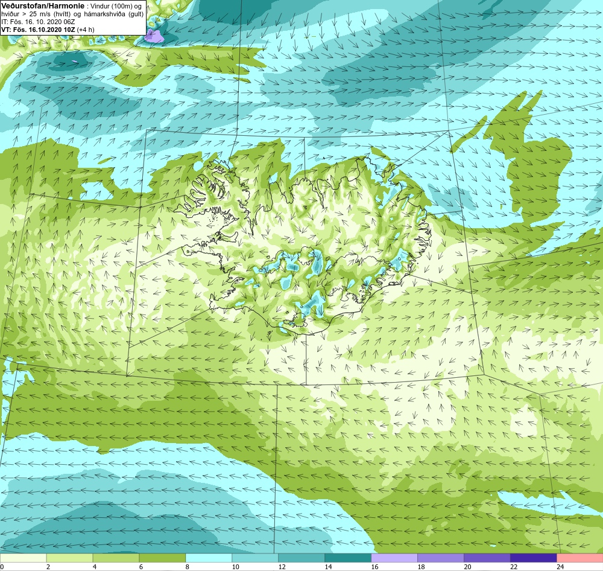The height and width of the screenshot is (571, 603).
Task: Click the legend scale label "8"
Action: click(x=188, y=567)
